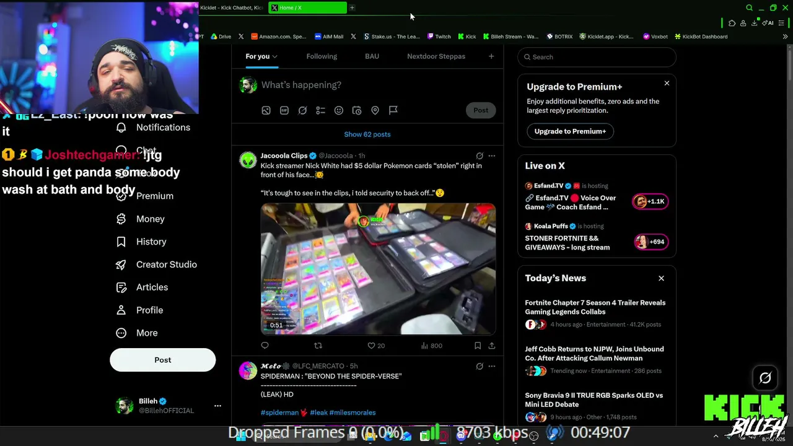Expand the For you dropdown chevron
Image resolution: width=793 pixels, height=446 pixels.
click(274, 57)
